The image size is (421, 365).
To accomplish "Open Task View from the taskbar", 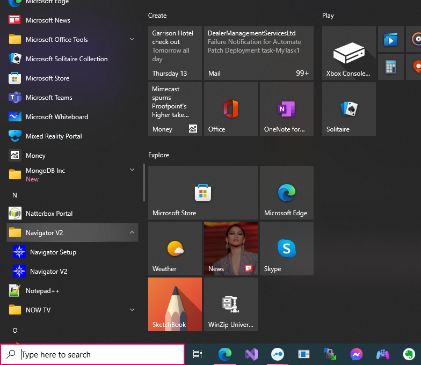I will click(198, 354).
